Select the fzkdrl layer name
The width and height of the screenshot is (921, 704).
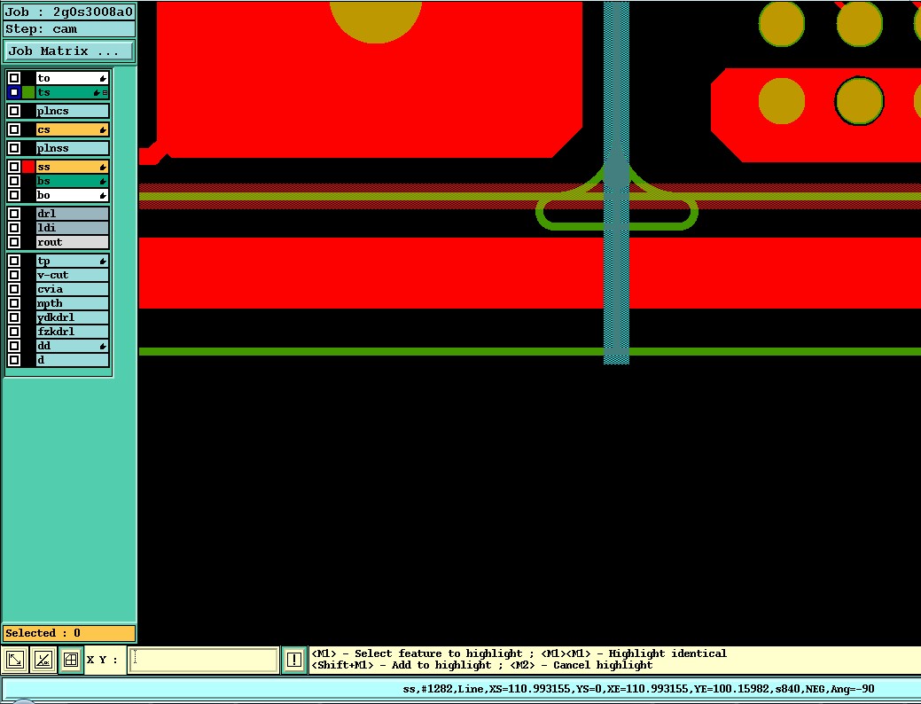click(x=73, y=332)
